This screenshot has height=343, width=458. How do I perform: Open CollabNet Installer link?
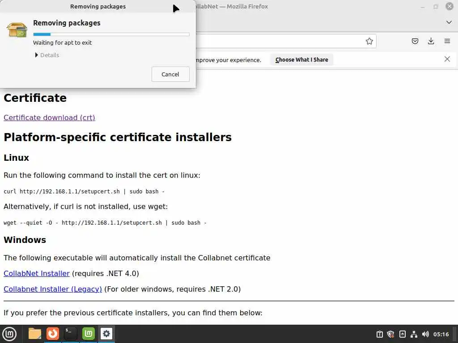point(37,274)
